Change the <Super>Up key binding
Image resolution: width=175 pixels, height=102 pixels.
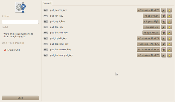151,27
